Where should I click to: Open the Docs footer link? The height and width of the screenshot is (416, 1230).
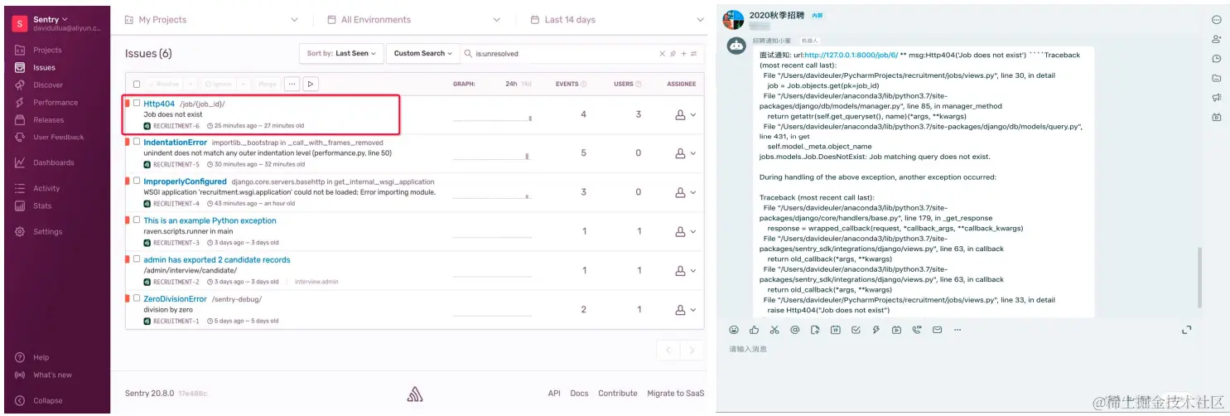click(579, 394)
